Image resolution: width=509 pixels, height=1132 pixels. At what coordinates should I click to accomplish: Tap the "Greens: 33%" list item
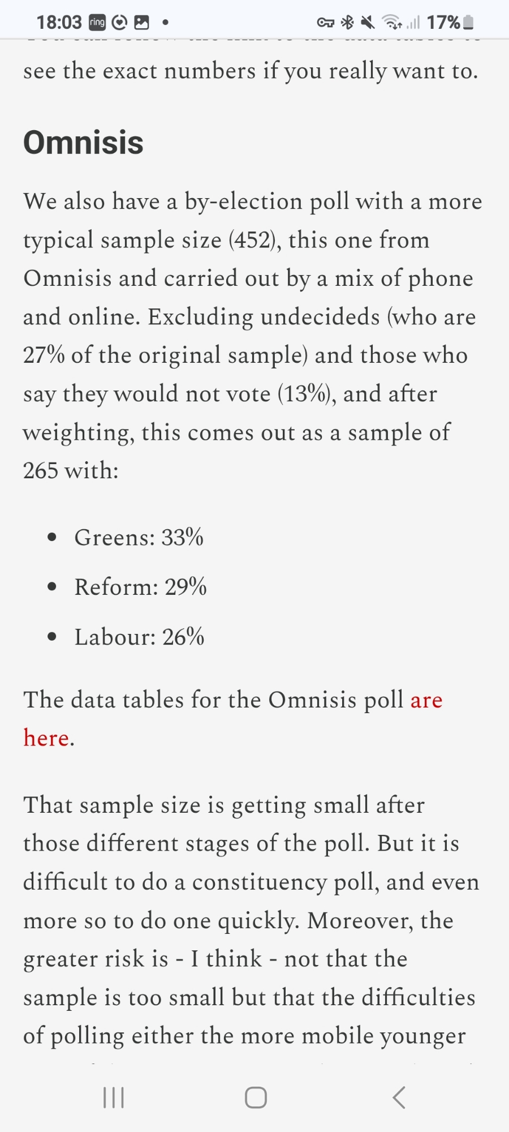[x=139, y=538]
